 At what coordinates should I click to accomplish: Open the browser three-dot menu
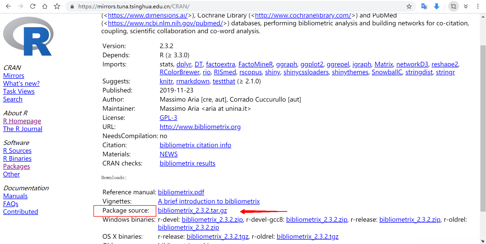click(x=478, y=6)
